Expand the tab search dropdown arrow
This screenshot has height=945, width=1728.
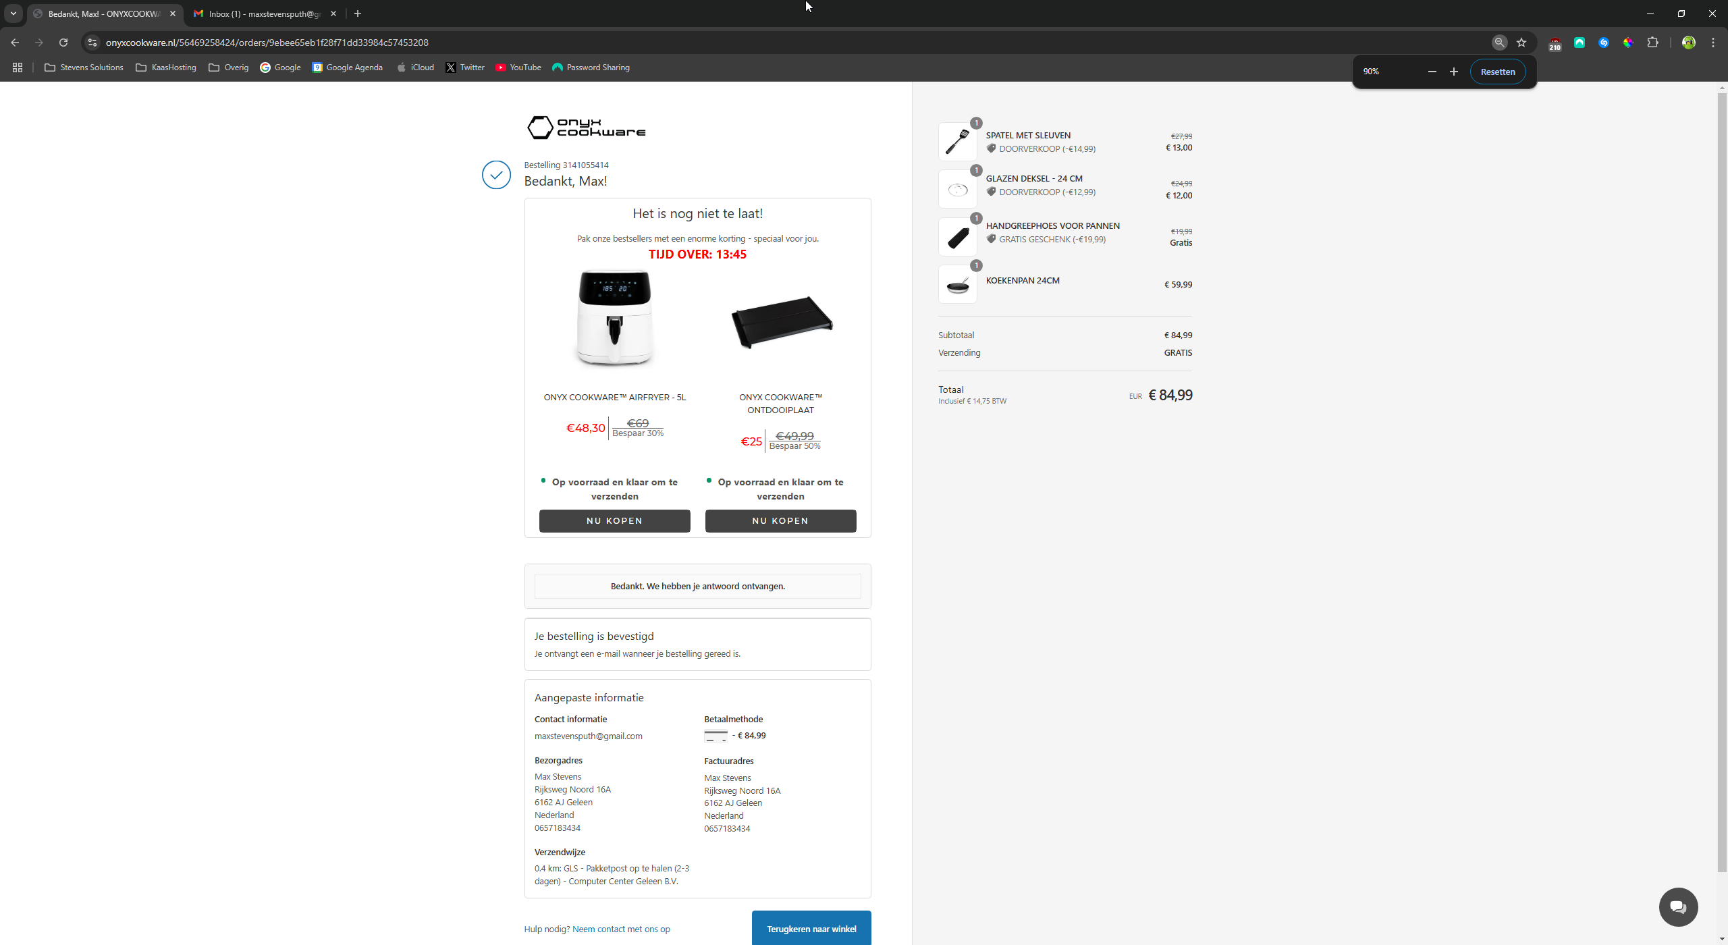click(13, 13)
